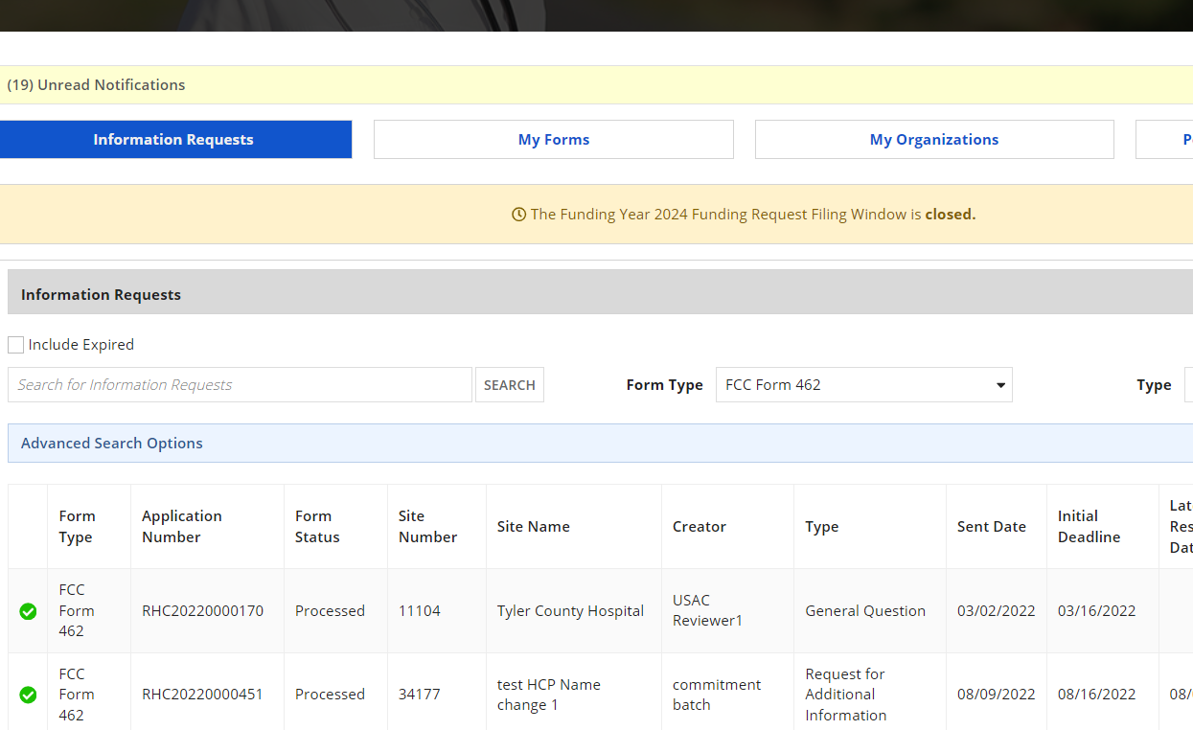Sort by Site Number column header
This screenshot has width=1193, height=730.
[427, 527]
